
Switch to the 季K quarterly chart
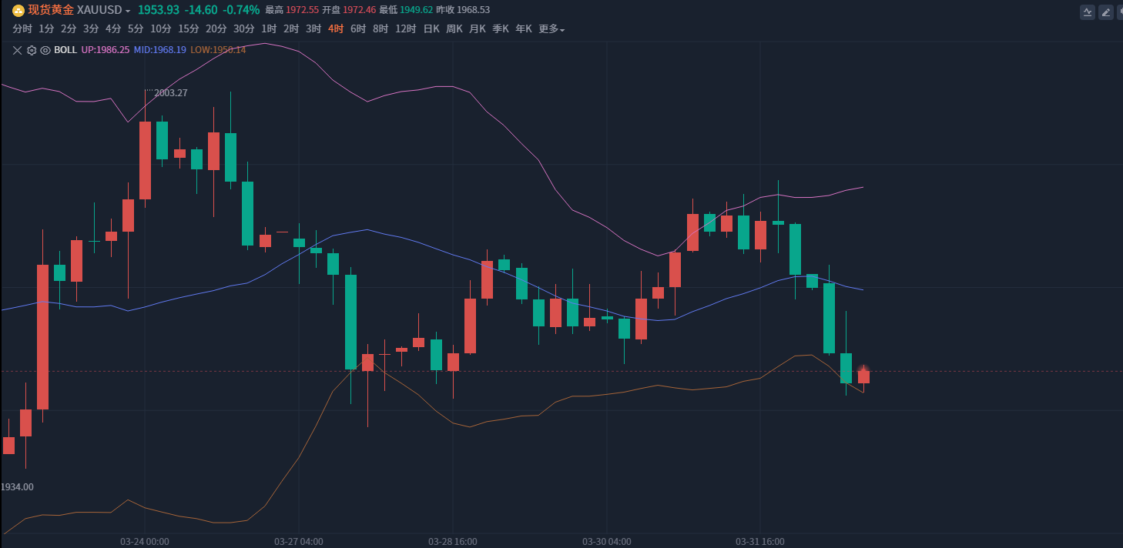[x=501, y=29]
